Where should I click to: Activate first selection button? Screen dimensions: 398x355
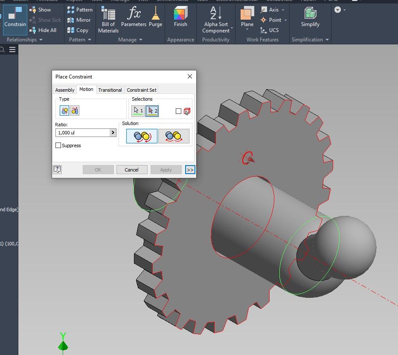pyautogui.click(x=138, y=111)
